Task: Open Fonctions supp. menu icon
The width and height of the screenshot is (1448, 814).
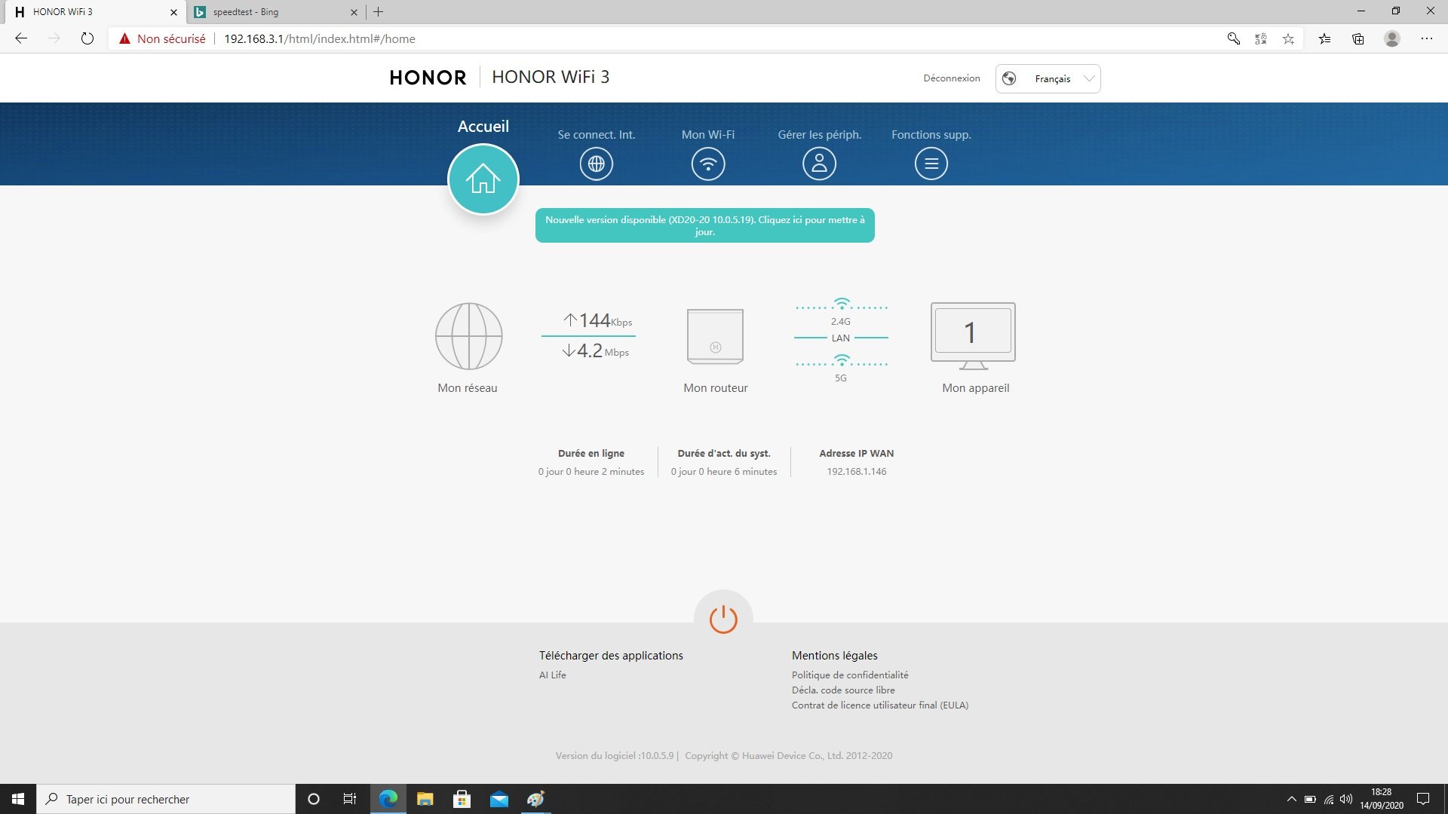Action: tap(931, 164)
